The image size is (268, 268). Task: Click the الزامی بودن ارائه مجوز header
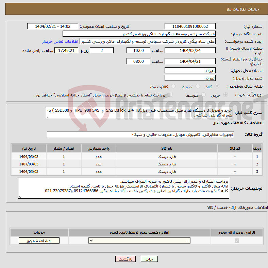[237, 232]
